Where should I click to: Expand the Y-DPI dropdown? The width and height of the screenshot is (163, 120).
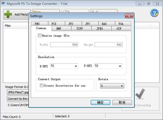click(120, 66)
